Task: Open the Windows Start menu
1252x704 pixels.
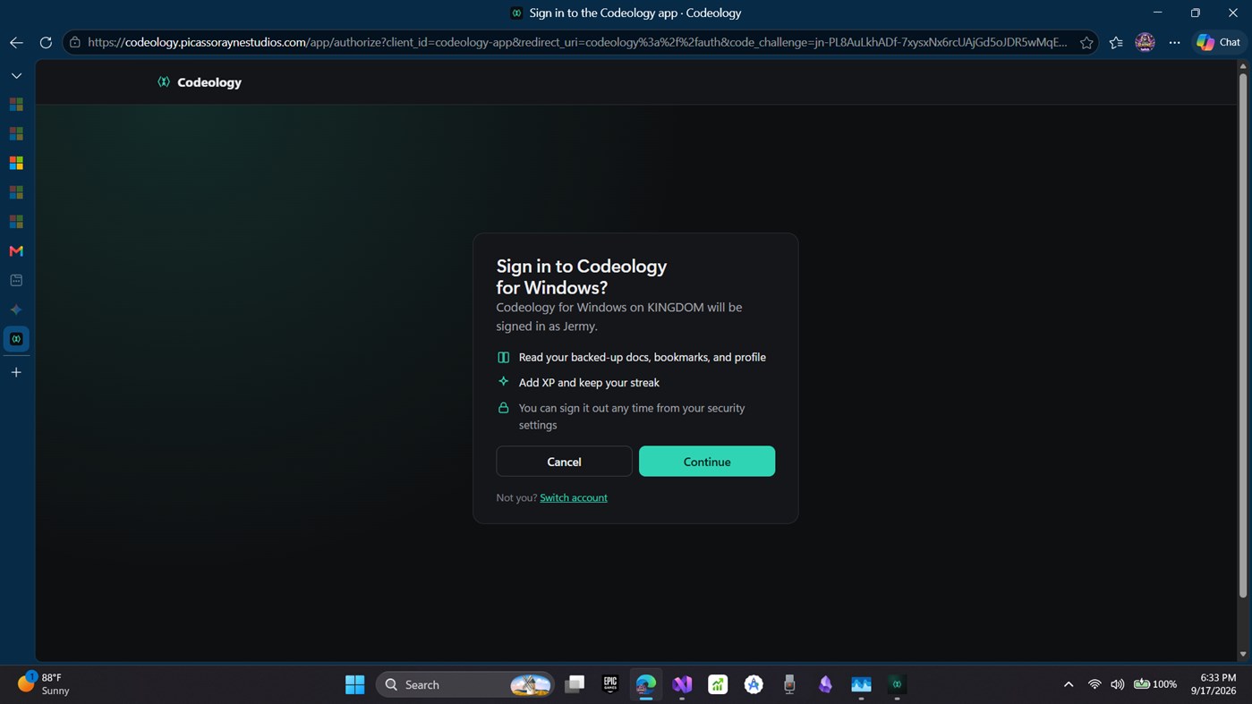Action: pos(355,684)
